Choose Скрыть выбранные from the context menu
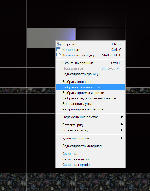This screenshot has width=150, height=191. coord(90,63)
